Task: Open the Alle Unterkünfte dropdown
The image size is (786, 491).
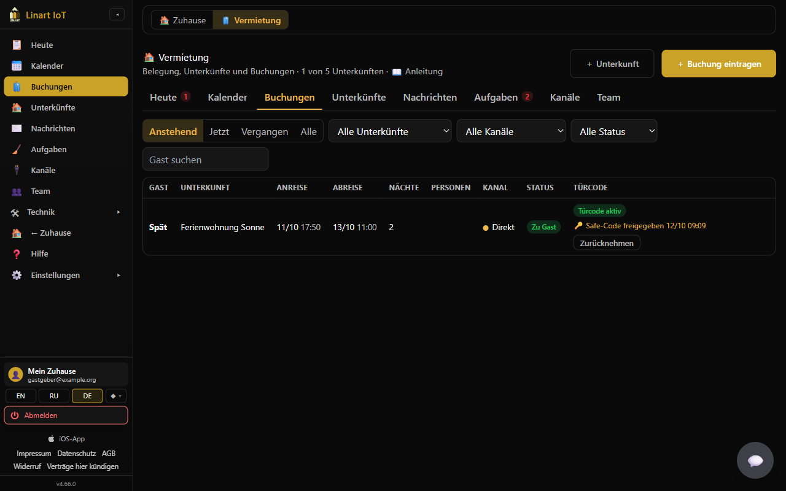Action: (390, 131)
